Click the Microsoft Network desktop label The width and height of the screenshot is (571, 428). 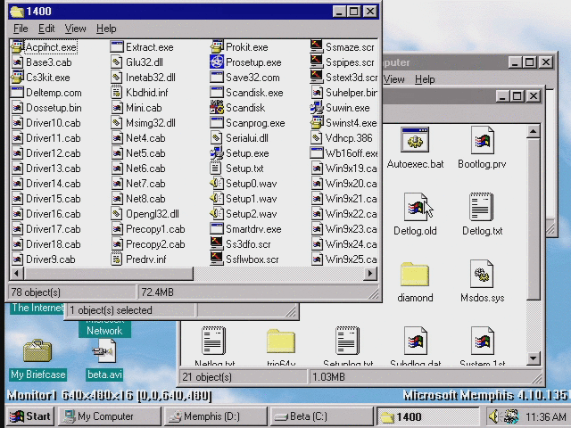coord(104,327)
